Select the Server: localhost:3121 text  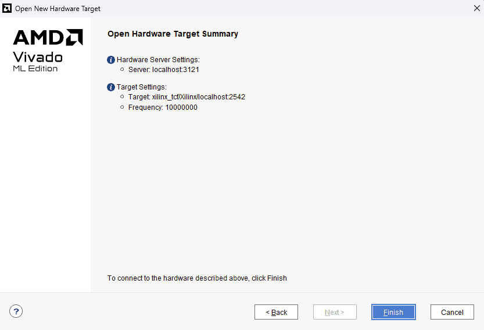pos(164,70)
